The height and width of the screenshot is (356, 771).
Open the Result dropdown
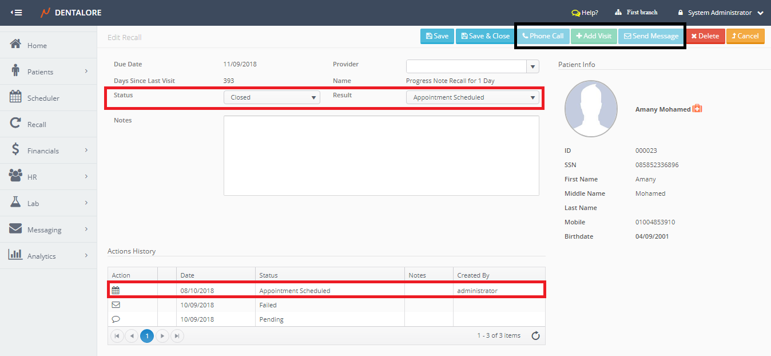click(x=472, y=97)
